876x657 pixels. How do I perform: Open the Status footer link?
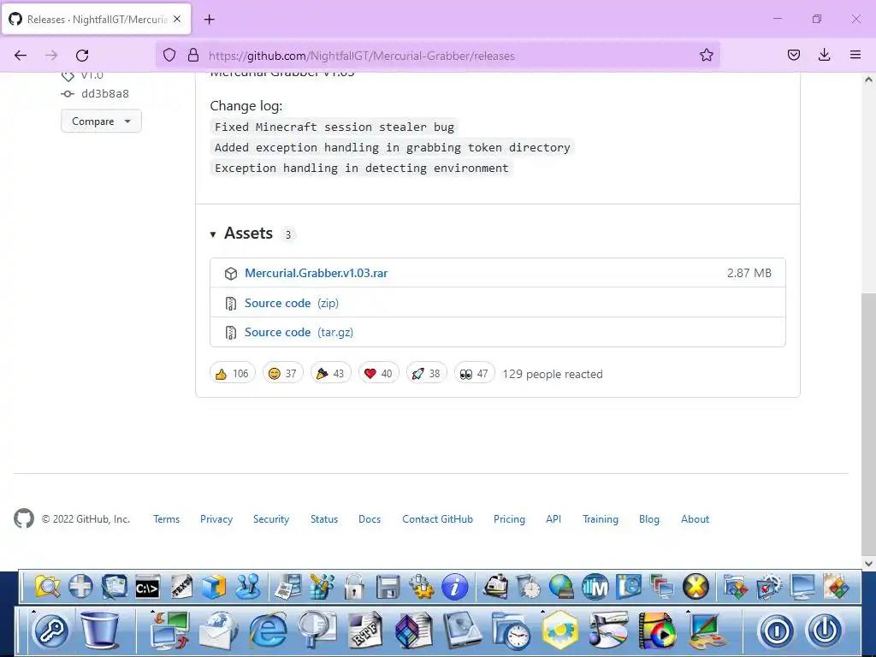pos(324,519)
